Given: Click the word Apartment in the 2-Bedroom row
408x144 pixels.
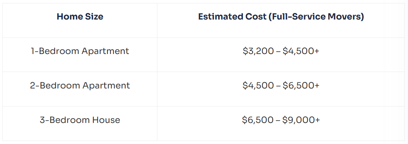Looking at the screenshot, I should [x=106, y=86].
